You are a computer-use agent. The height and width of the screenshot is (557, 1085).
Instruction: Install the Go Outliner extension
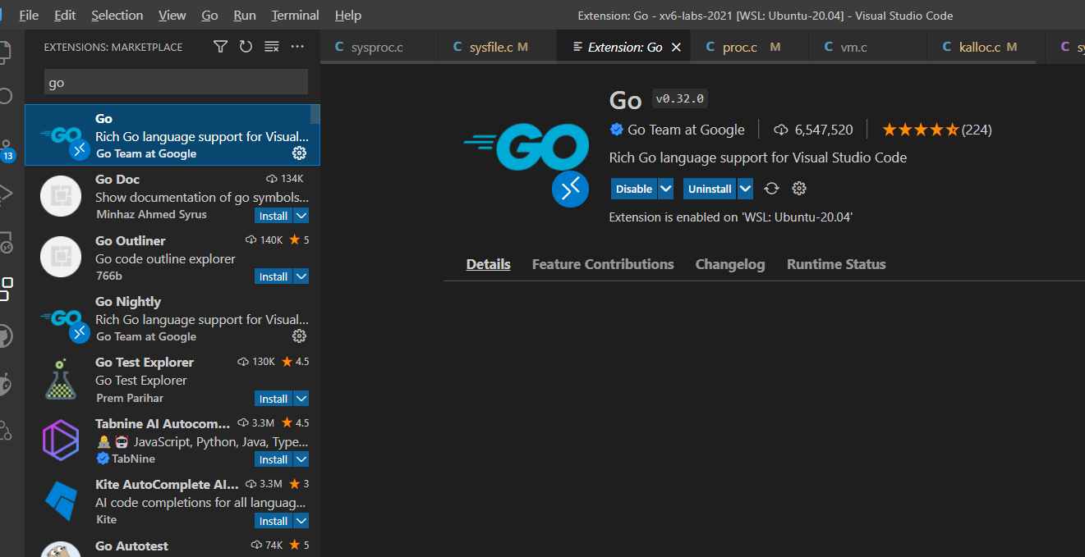(274, 276)
